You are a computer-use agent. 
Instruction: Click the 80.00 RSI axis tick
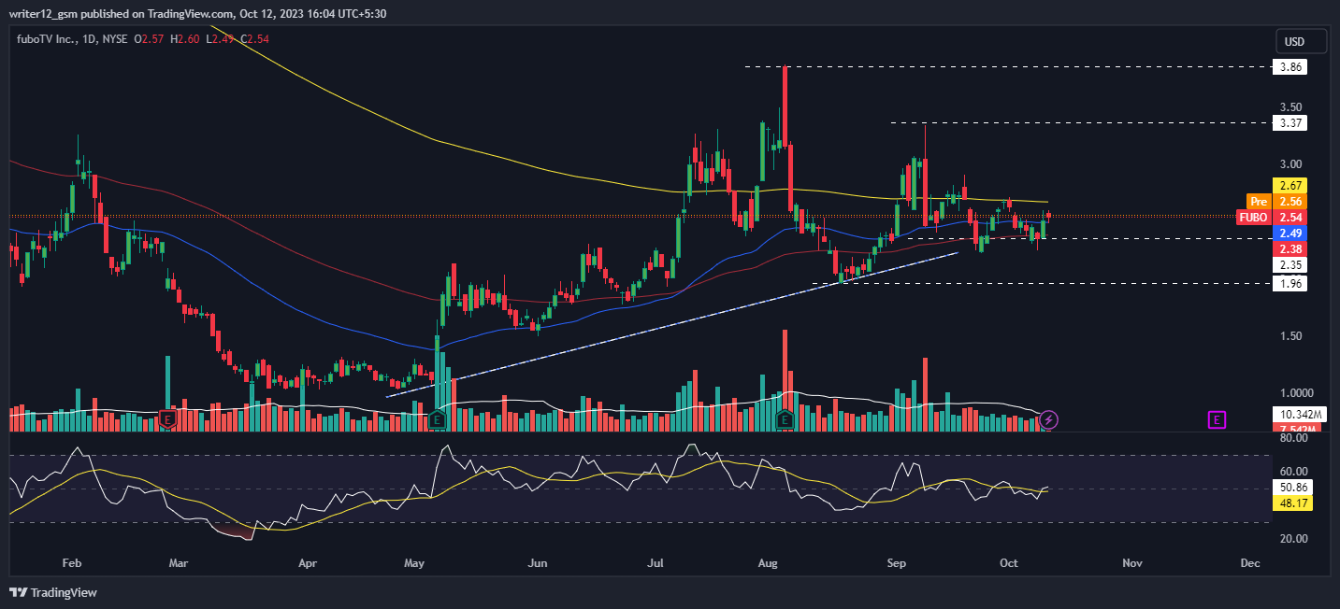[1293, 437]
